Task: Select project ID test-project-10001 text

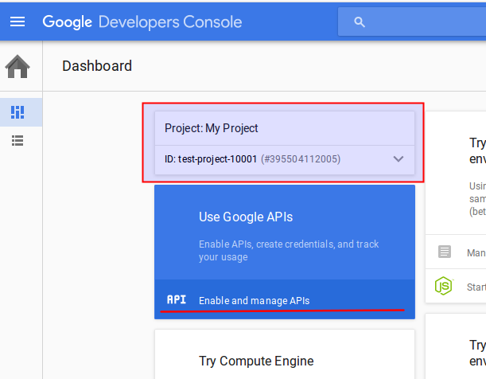Action: 217,159
